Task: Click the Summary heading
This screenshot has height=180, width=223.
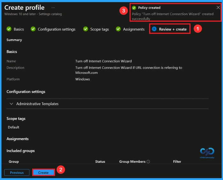Action: (14, 40)
